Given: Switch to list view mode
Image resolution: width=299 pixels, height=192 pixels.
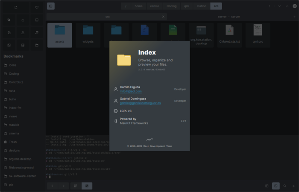Looking at the screenshot, I should pyautogui.click(x=76, y=186).
